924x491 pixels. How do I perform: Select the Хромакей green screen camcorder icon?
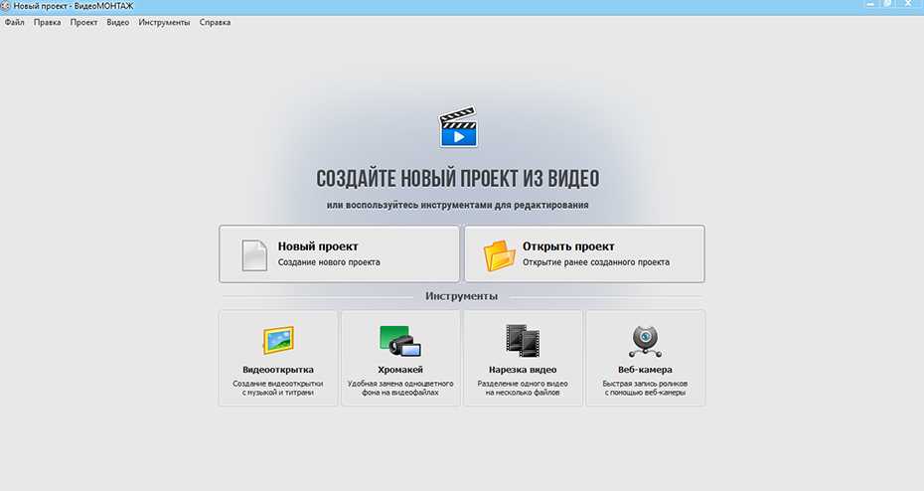coord(400,341)
